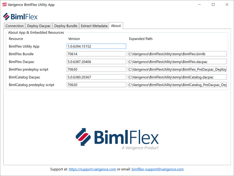Click the 'BimlFlex Utility App' label
This screenshot has width=234, height=176.
coord(24,46)
